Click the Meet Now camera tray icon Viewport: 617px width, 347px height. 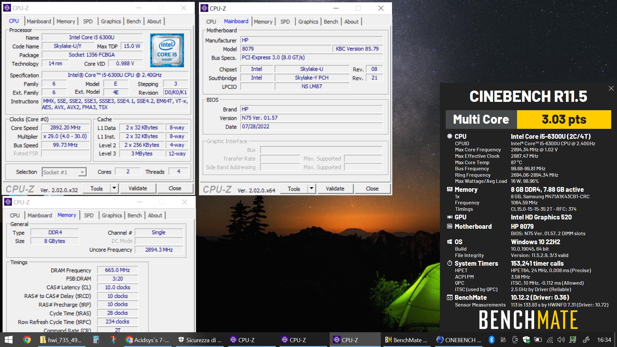pyautogui.click(x=514, y=340)
